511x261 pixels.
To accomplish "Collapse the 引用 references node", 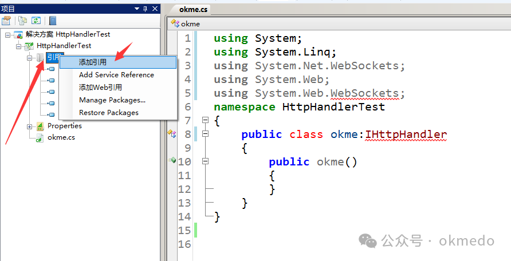I will [x=30, y=58].
